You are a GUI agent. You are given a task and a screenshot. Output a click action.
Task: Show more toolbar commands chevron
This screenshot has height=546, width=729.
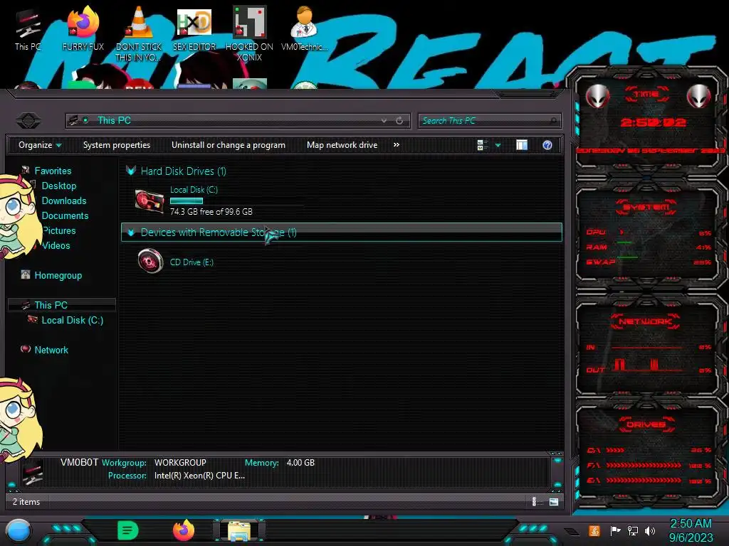pos(396,145)
